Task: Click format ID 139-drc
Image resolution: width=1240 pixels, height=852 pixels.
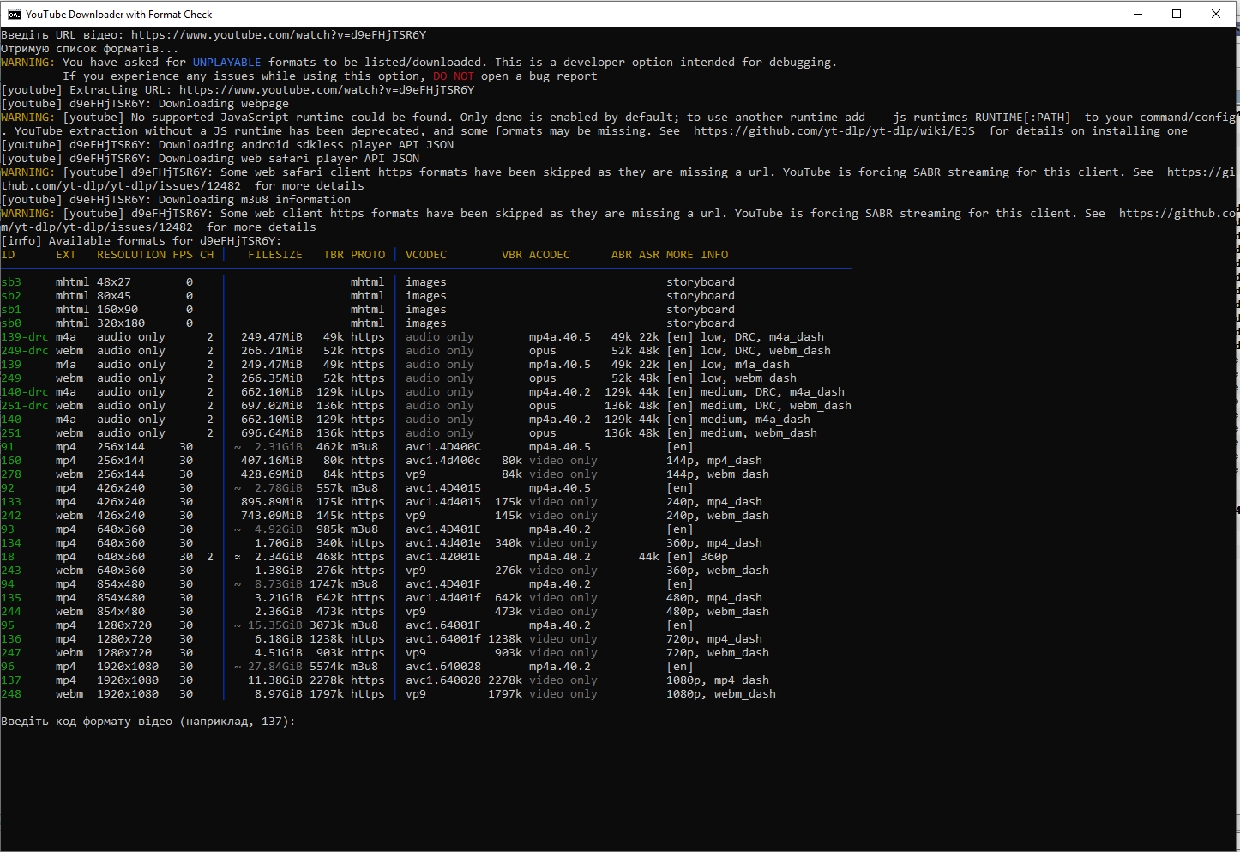Action: pos(25,337)
